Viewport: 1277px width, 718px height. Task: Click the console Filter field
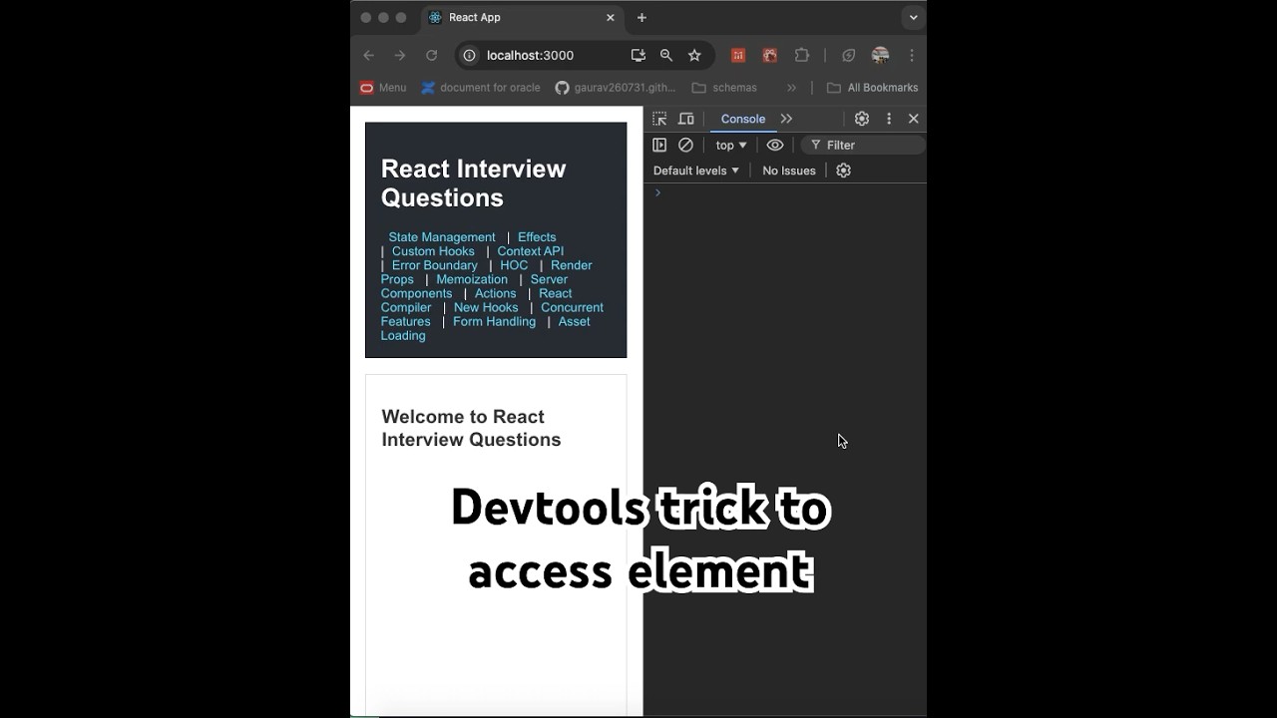pos(863,146)
